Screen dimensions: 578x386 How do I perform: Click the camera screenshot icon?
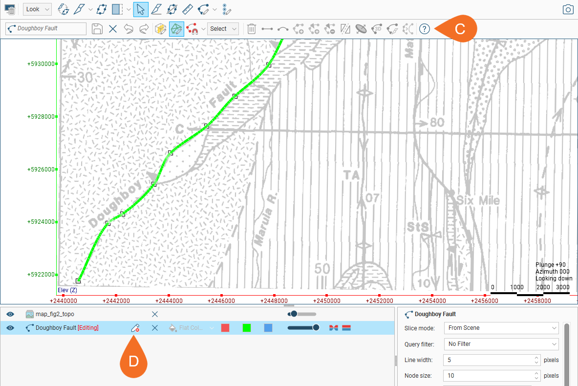point(568,9)
